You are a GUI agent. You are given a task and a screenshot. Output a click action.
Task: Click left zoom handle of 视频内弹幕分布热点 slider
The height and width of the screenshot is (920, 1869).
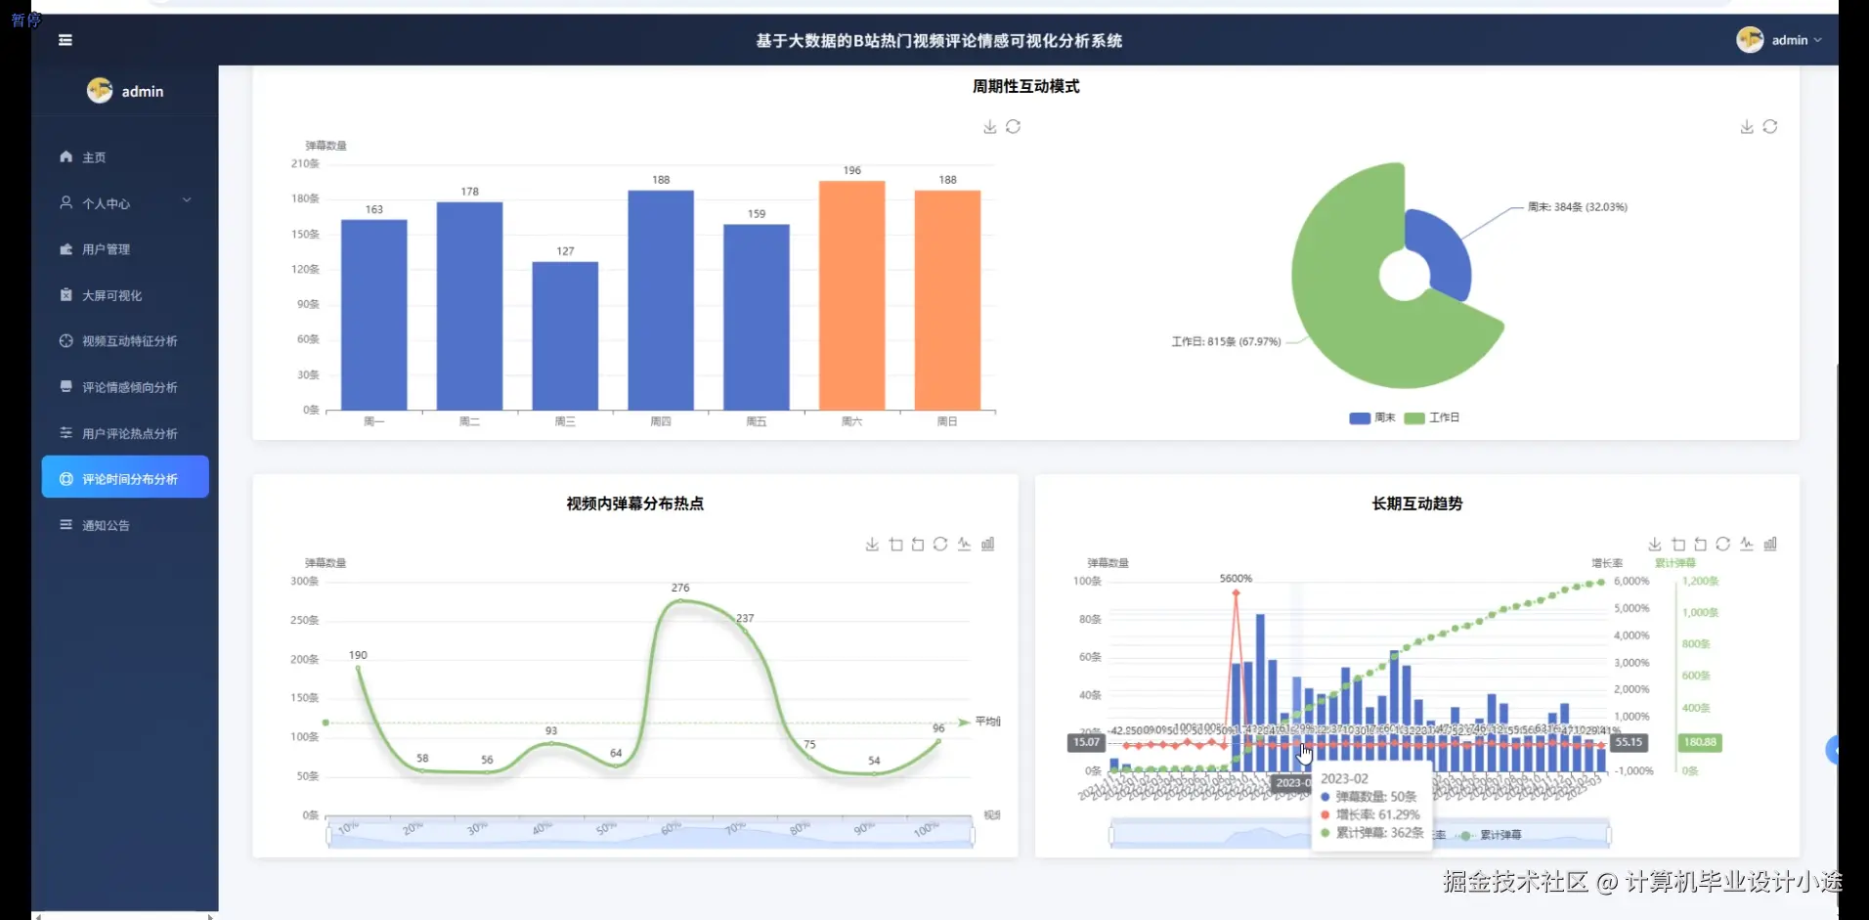coord(327,836)
